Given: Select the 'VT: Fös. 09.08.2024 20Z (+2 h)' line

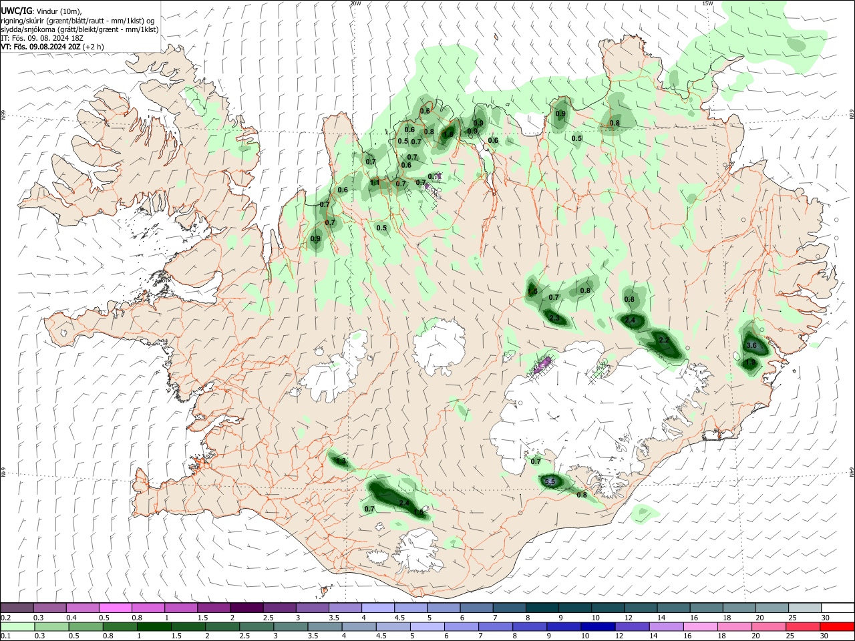Looking at the screenshot, I should (x=52, y=47).
